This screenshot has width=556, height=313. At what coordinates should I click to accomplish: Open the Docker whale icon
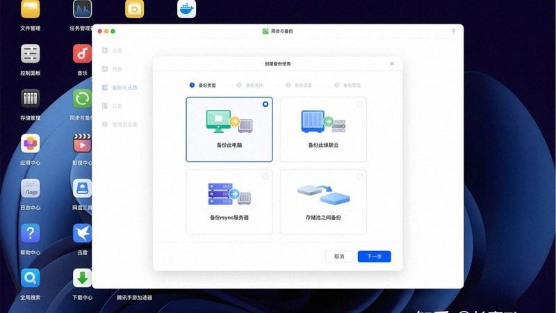click(x=186, y=9)
